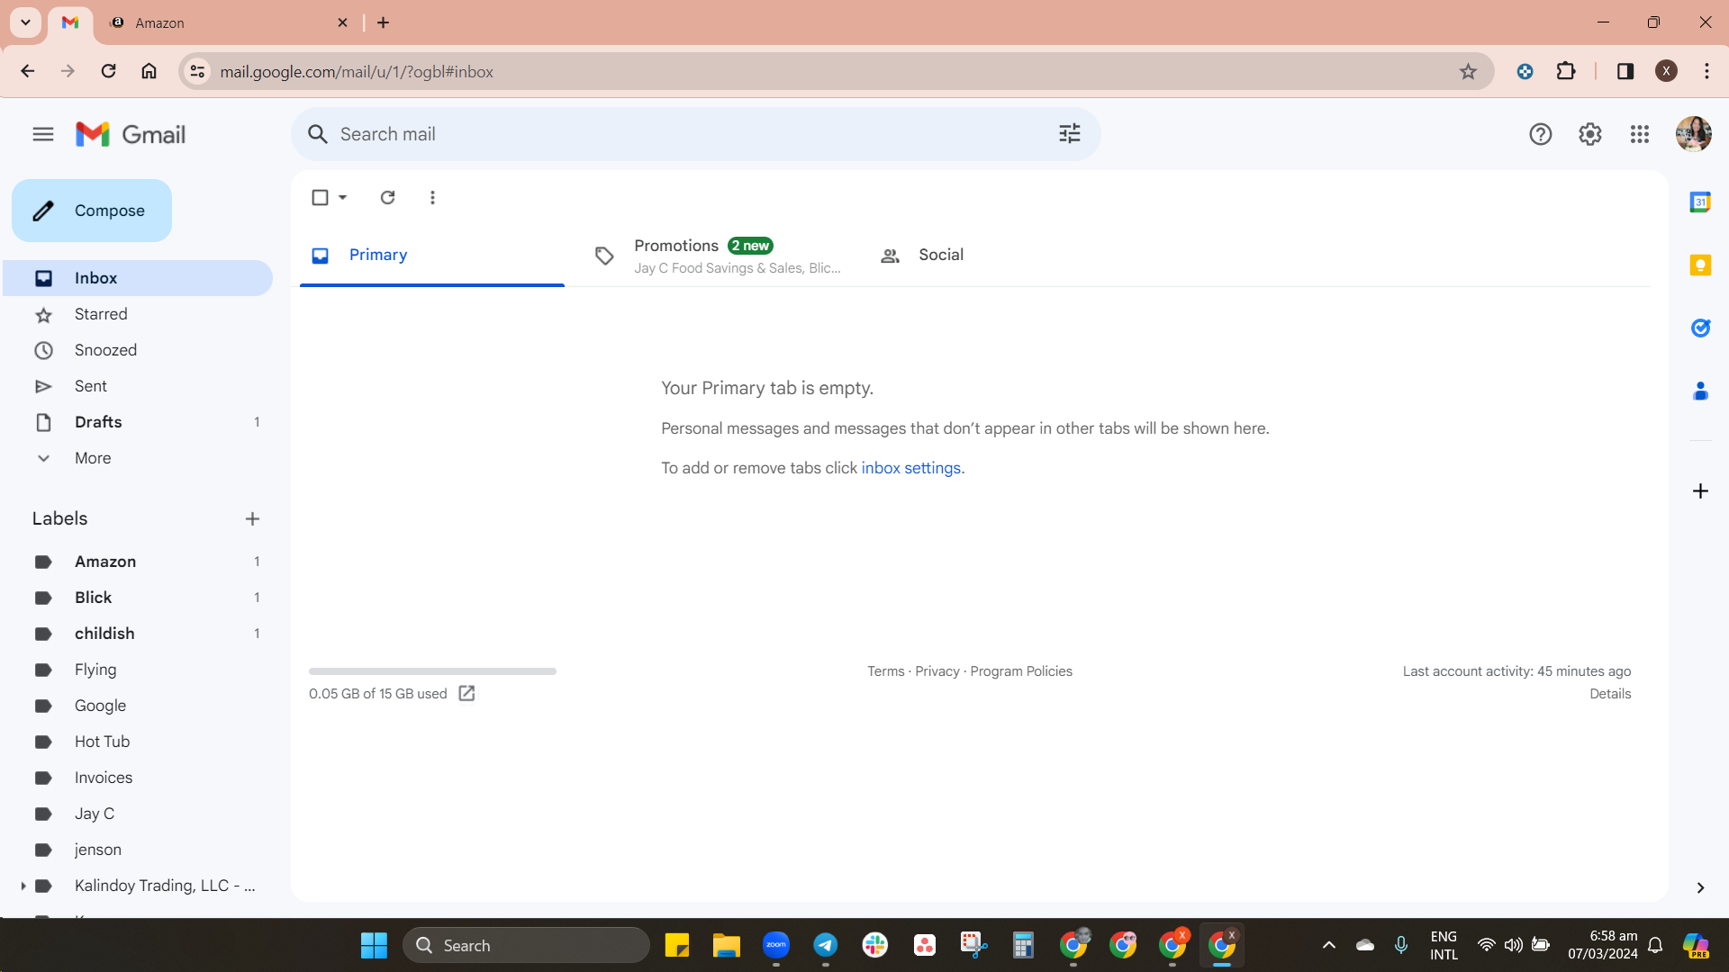
Task: Open the Flying label
Action: coord(138,670)
